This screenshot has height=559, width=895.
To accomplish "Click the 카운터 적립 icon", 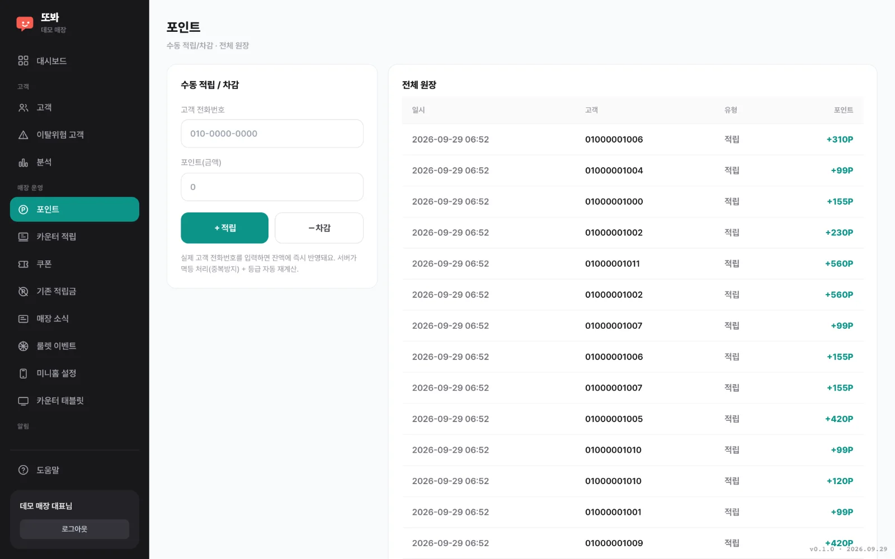I will pyautogui.click(x=23, y=236).
